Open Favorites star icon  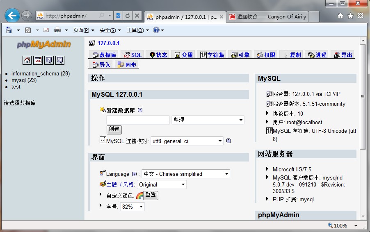pos(350,16)
